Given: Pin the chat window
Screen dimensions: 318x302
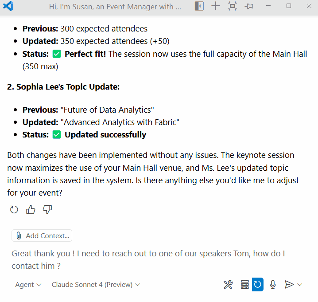Looking at the screenshot, I should coord(249,7).
